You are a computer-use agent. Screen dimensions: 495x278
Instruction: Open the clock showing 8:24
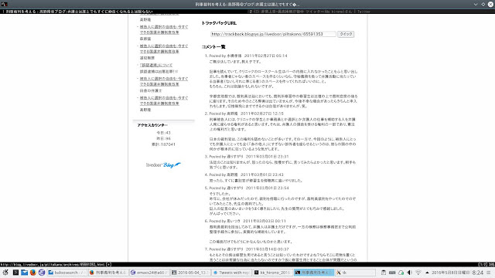click(478, 273)
